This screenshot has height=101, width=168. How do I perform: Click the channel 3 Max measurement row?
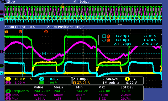pyautogui.click(x=74, y=99)
